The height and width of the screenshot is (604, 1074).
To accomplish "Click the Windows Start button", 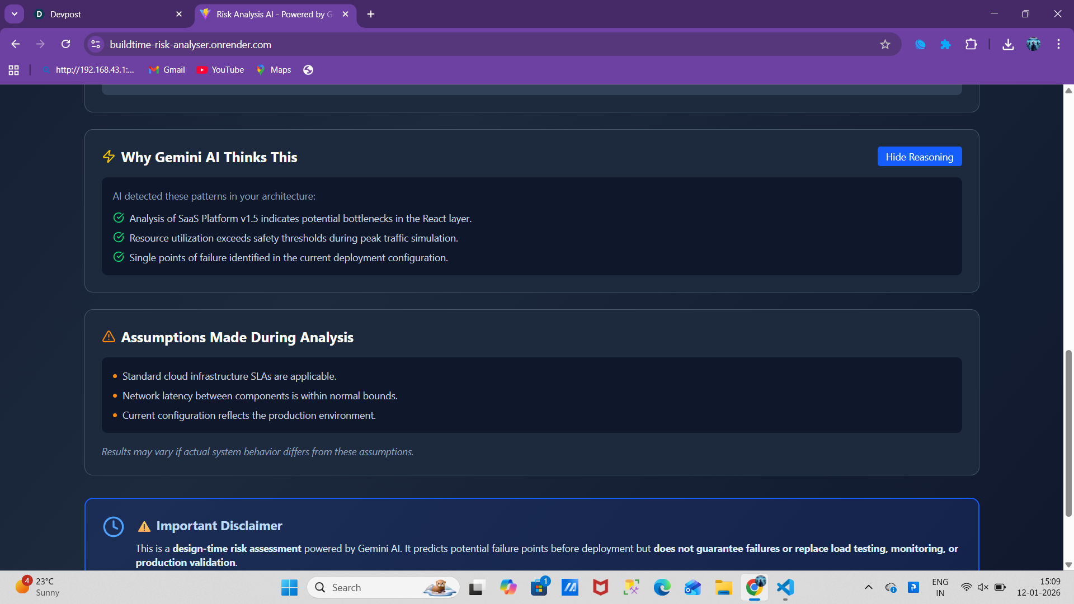I will (289, 587).
